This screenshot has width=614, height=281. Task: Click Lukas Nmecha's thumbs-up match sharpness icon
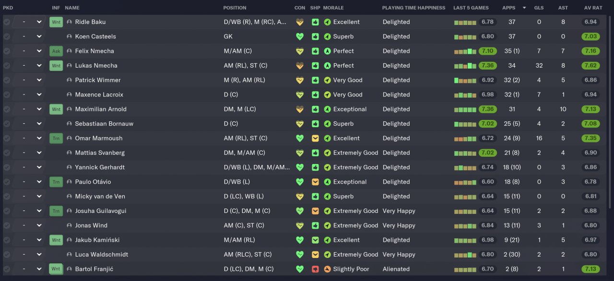[315, 66]
